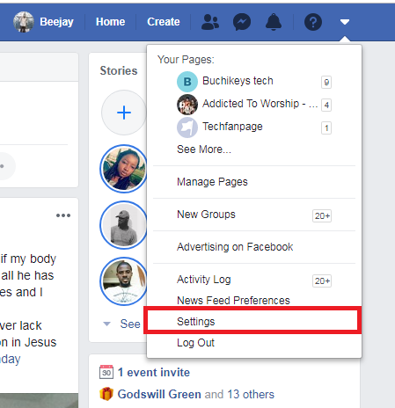Image resolution: width=395 pixels, height=408 pixels.
Task: Click calendar icon beside event invite
Action: click(106, 372)
